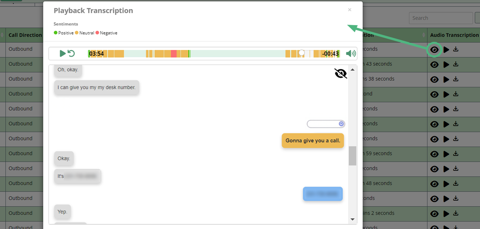Mute audio using the speaker volume icon
480x229 pixels.
pyautogui.click(x=351, y=54)
